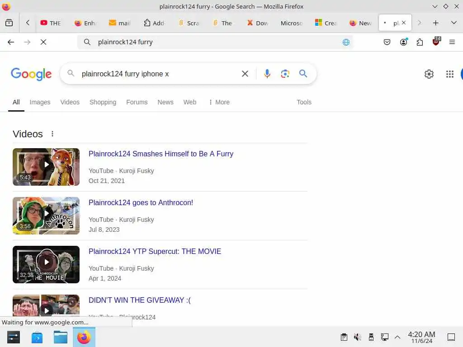The image size is (463, 347).
Task: Switch to the Add browser tab
Action: click(x=154, y=23)
